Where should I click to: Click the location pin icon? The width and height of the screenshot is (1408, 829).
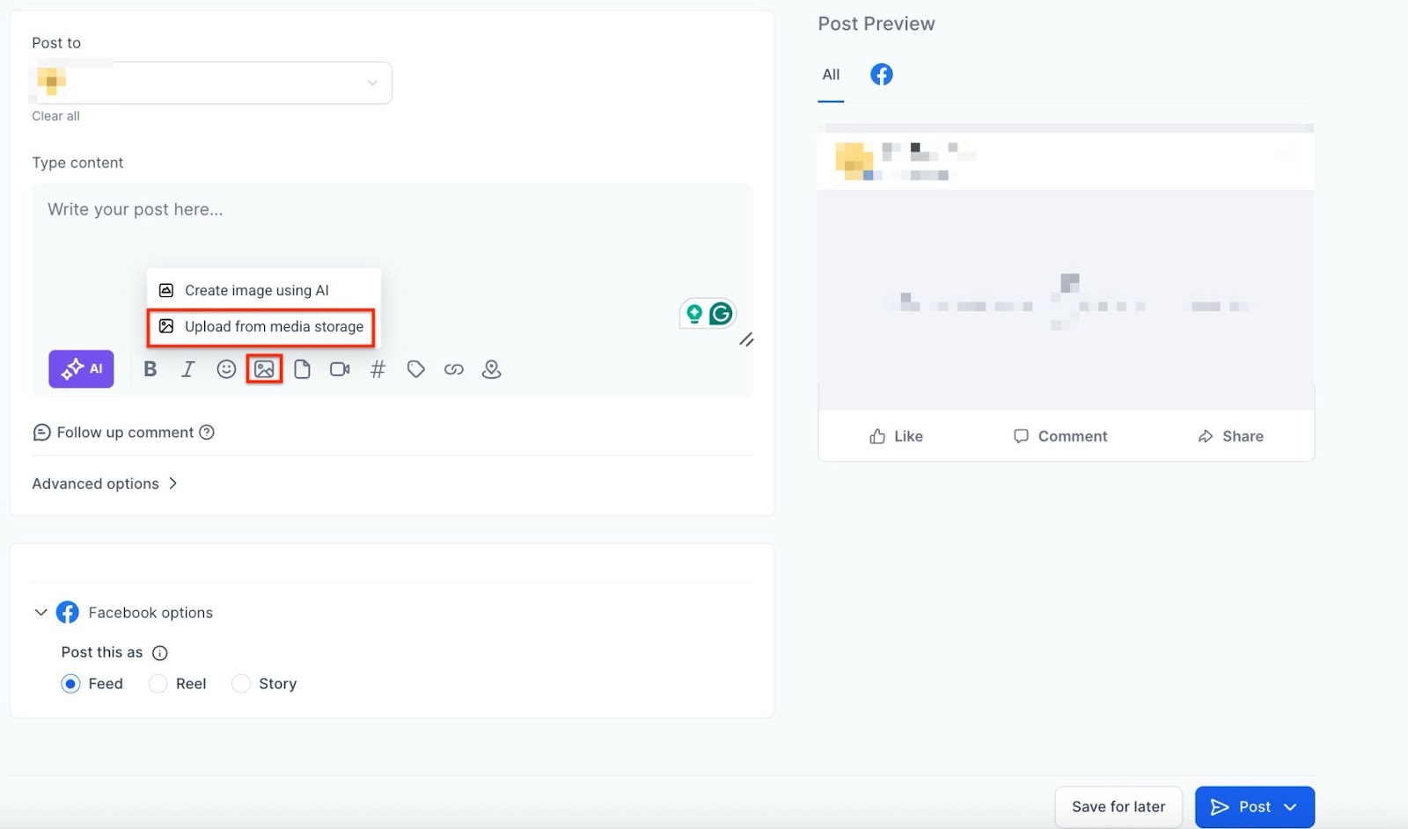(491, 369)
